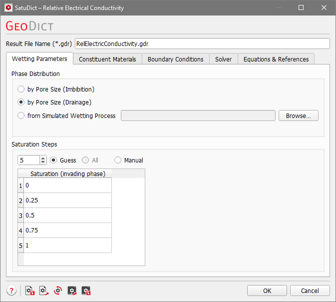Select saturation cell with value 0
This screenshot has width=336, height=302.
click(67, 185)
